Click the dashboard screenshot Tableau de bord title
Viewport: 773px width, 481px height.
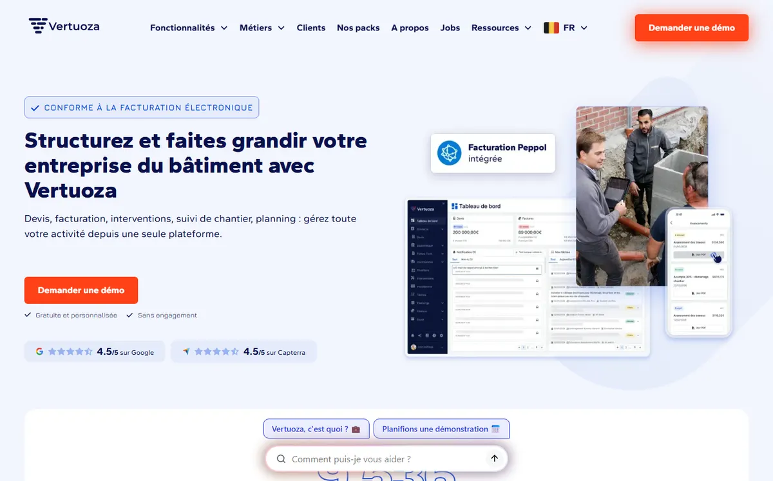476,206
